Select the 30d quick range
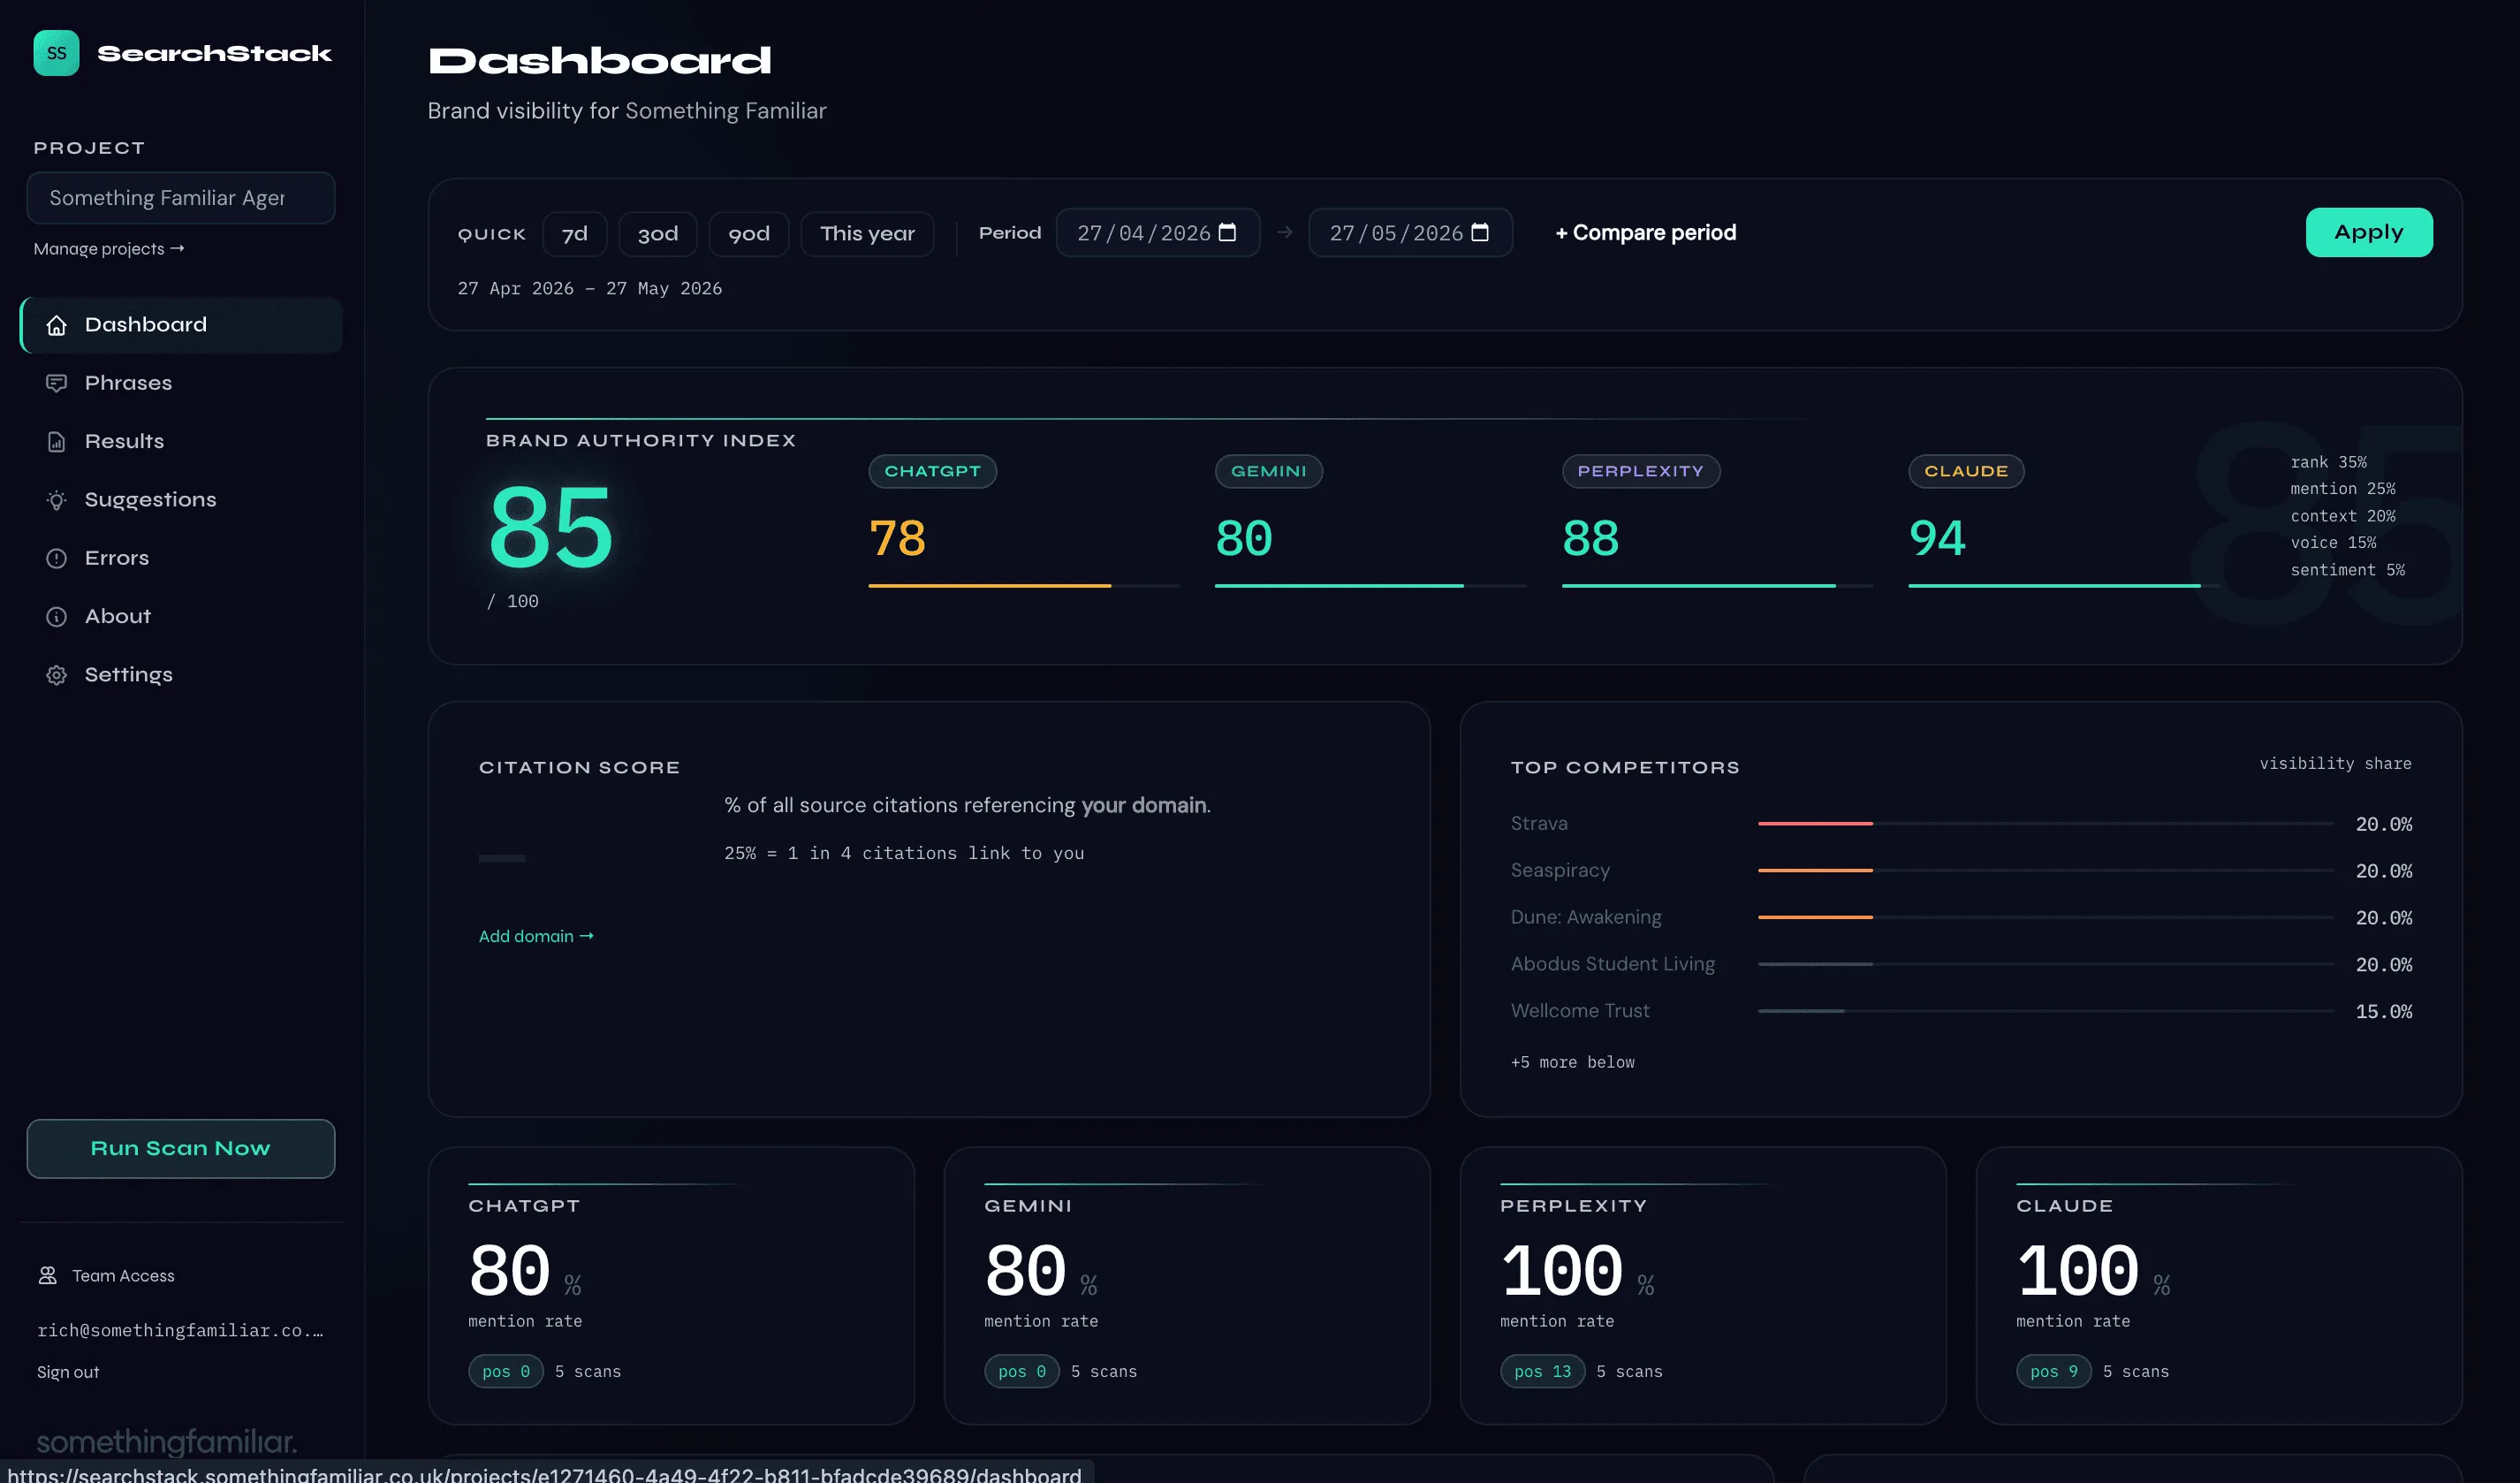 click(658, 234)
